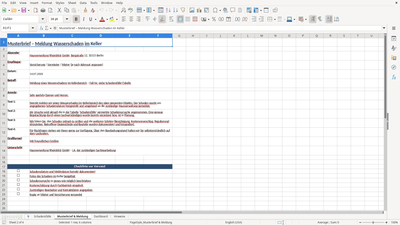The height and width of the screenshot is (225, 400).
Task: Click zoom percentage 100%
Action: (x=394, y=222)
